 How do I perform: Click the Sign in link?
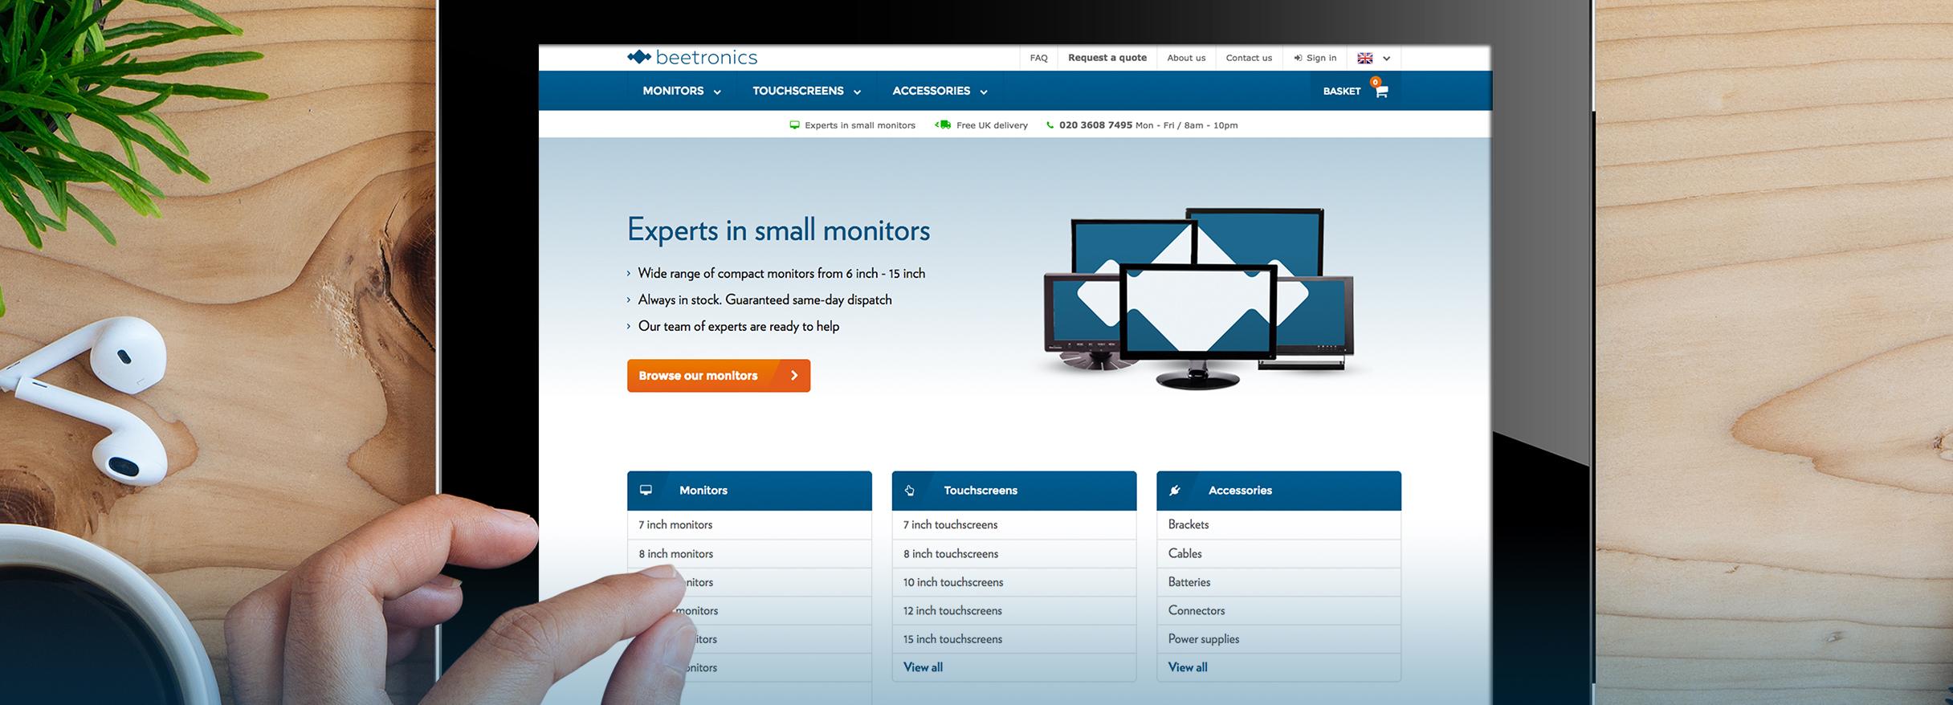click(x=1321, y=58)
